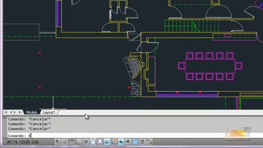Viewport: 263px width, 148px height.
Task: Toggle Object Snap button
Action: pos(93,142)
